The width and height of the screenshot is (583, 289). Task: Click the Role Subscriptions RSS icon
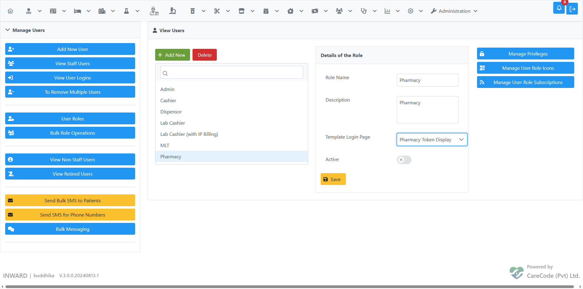(482, 82)
